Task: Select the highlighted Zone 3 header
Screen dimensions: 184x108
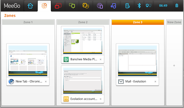Action: (138, 22)
